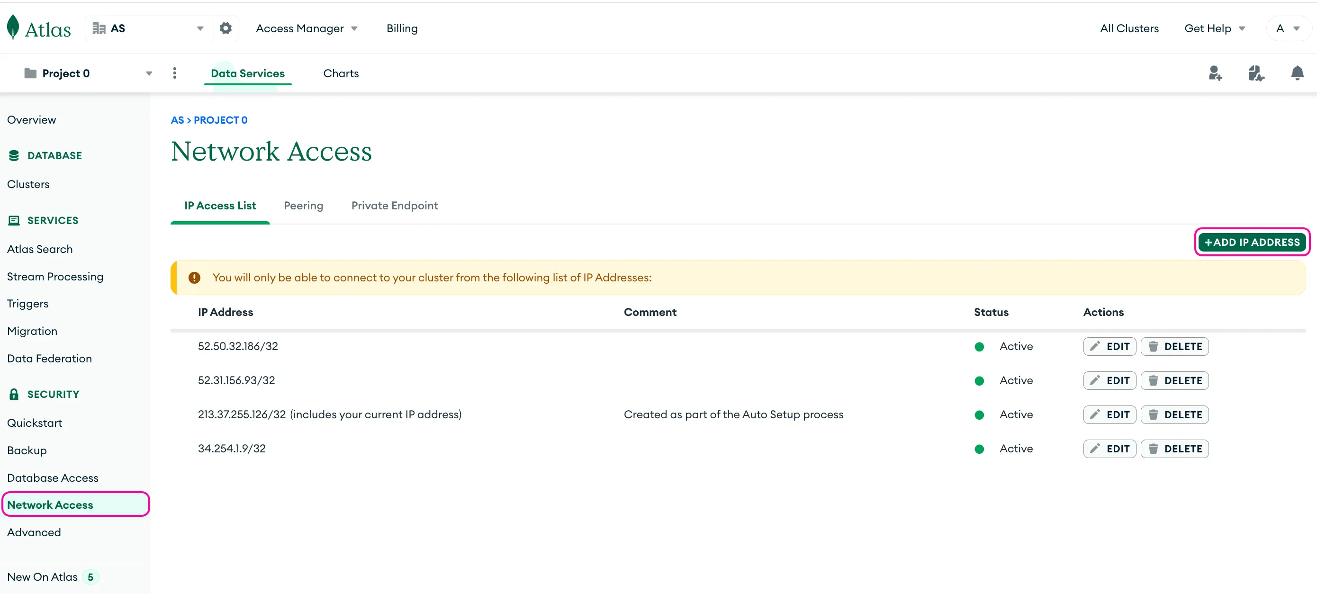This screenshot has height=594, width=1317.
Task: Delete the 34.254.1.9/32 entry
Action: tap(1174, 449)
